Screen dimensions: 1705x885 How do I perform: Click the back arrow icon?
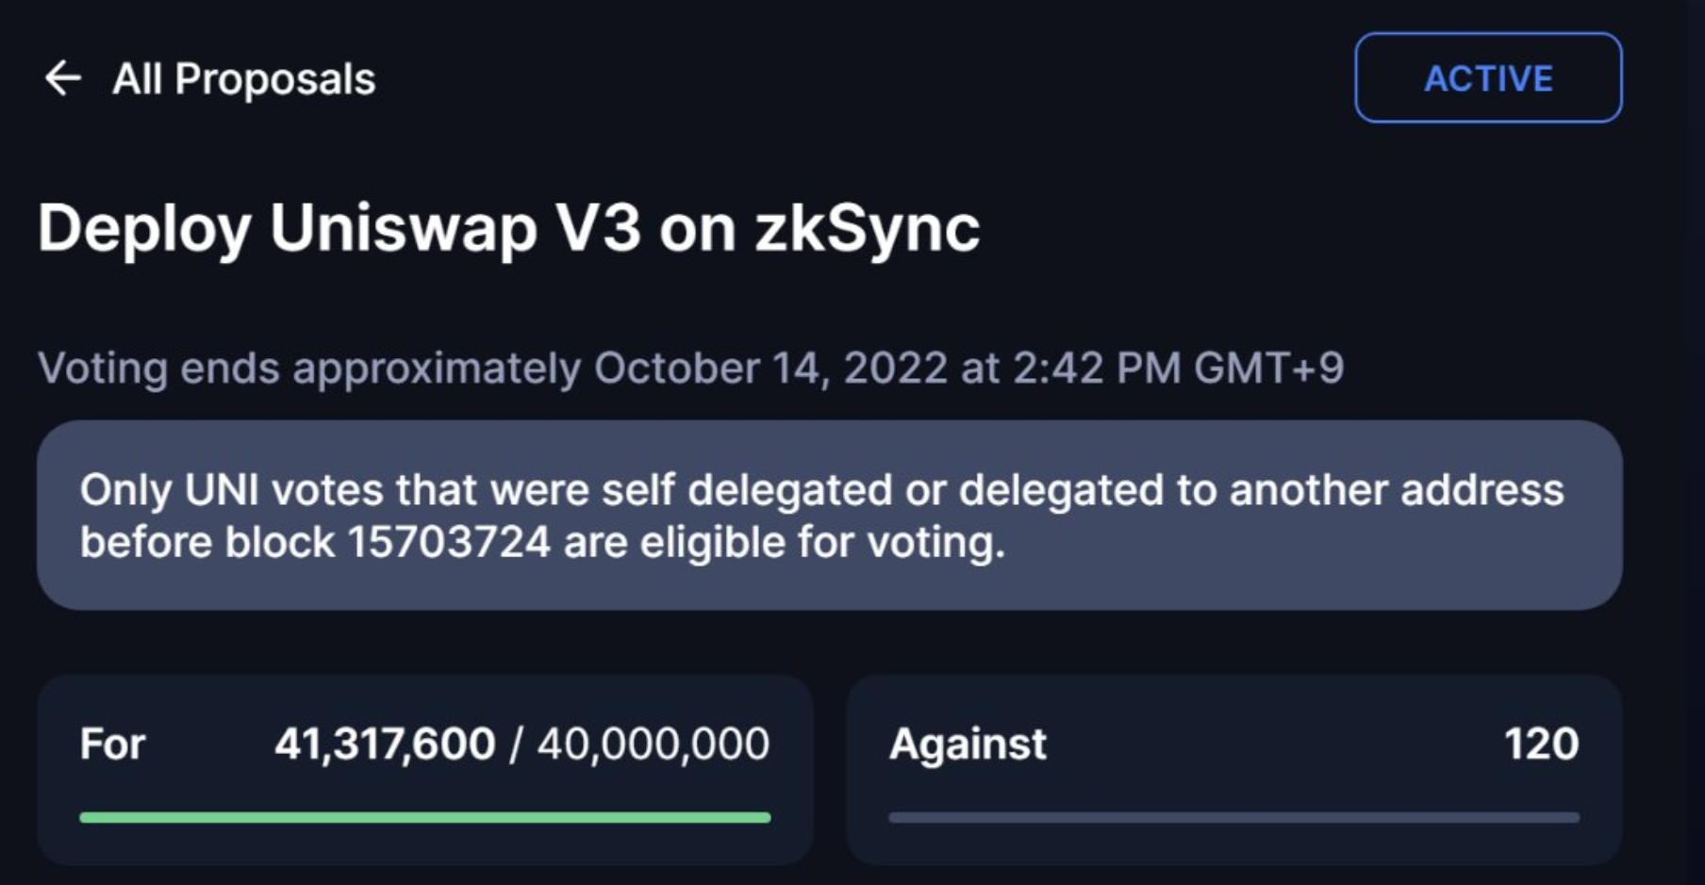point(63,78)
